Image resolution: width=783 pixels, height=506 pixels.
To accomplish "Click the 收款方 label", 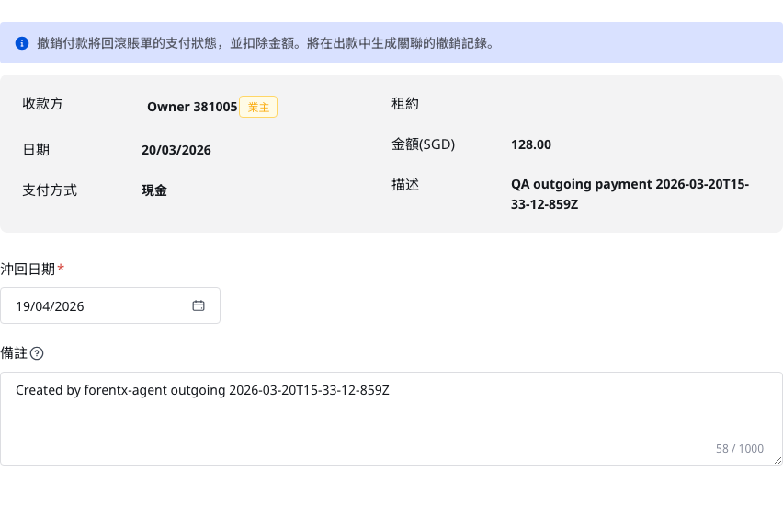I will click(42, 103).
